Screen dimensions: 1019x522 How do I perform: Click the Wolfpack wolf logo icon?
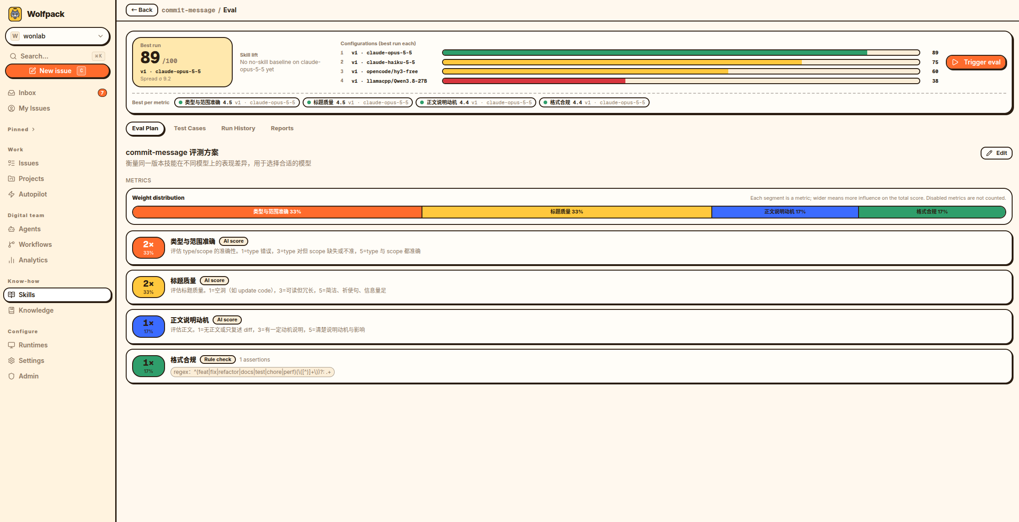click(15, 14)
